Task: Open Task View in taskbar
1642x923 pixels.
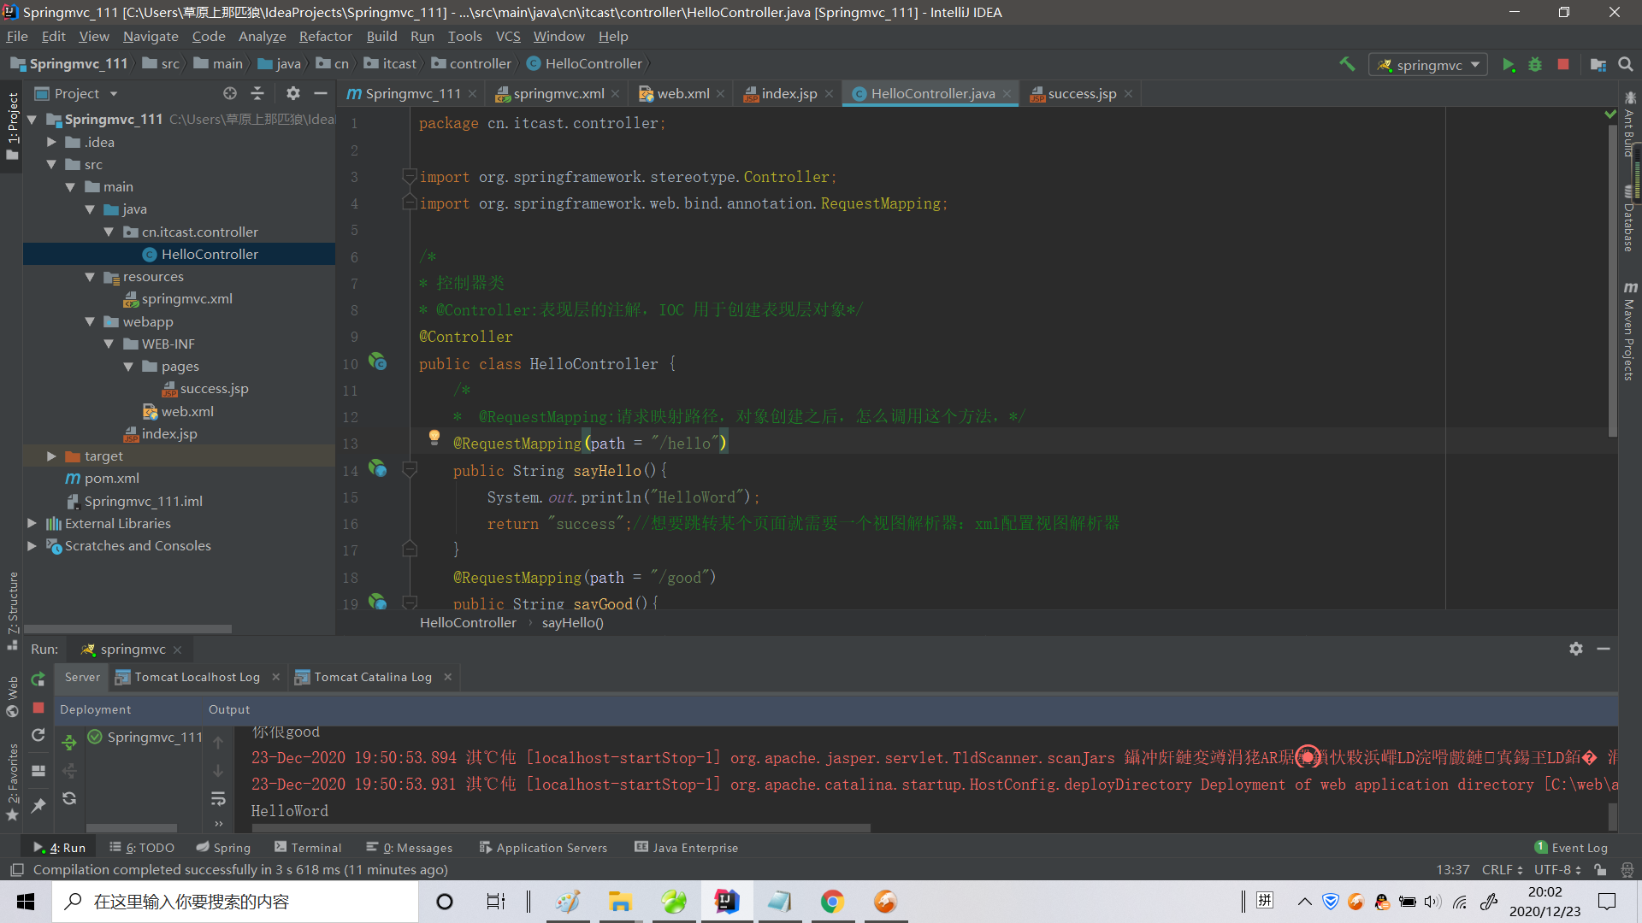Action: tap(496, 902)
